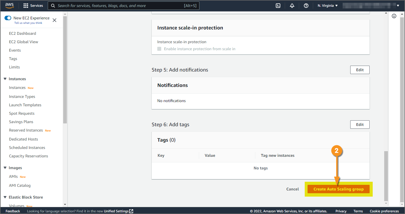The height and width of the screenshot is (214, 405).
Task: Open the info panel icon at right
Action: click(394, 16)
